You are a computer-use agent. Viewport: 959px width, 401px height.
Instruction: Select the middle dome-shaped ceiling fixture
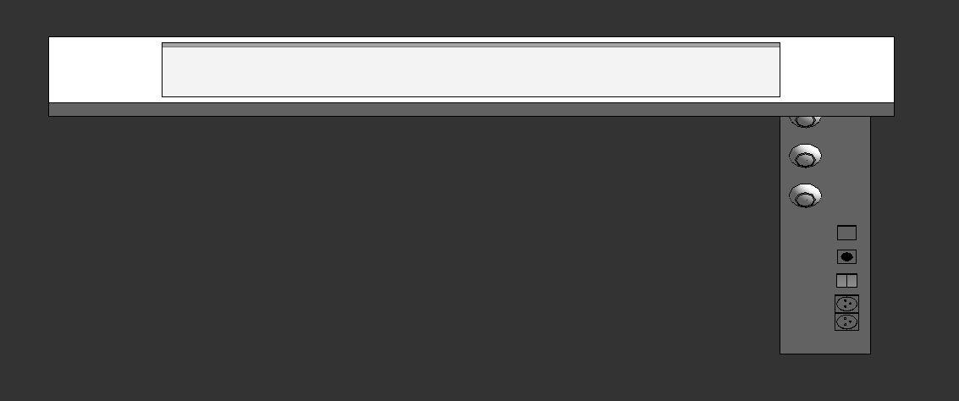click(805, 156)
